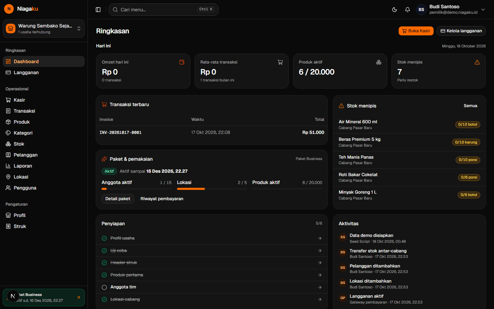Open the Stok sidebar menu item
494x309 pixels.
(x=44, y=144)
